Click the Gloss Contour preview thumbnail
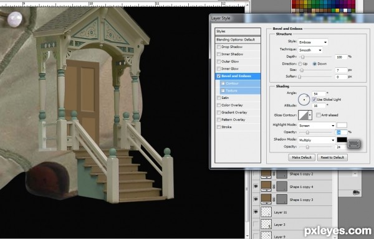Viewport: 374px width, 239px height. coord(304,115)
